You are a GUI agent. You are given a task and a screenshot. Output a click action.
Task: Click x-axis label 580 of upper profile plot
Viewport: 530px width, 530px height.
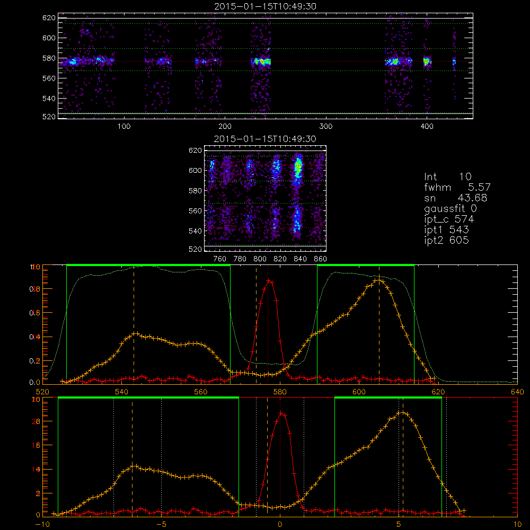[280, 392]
